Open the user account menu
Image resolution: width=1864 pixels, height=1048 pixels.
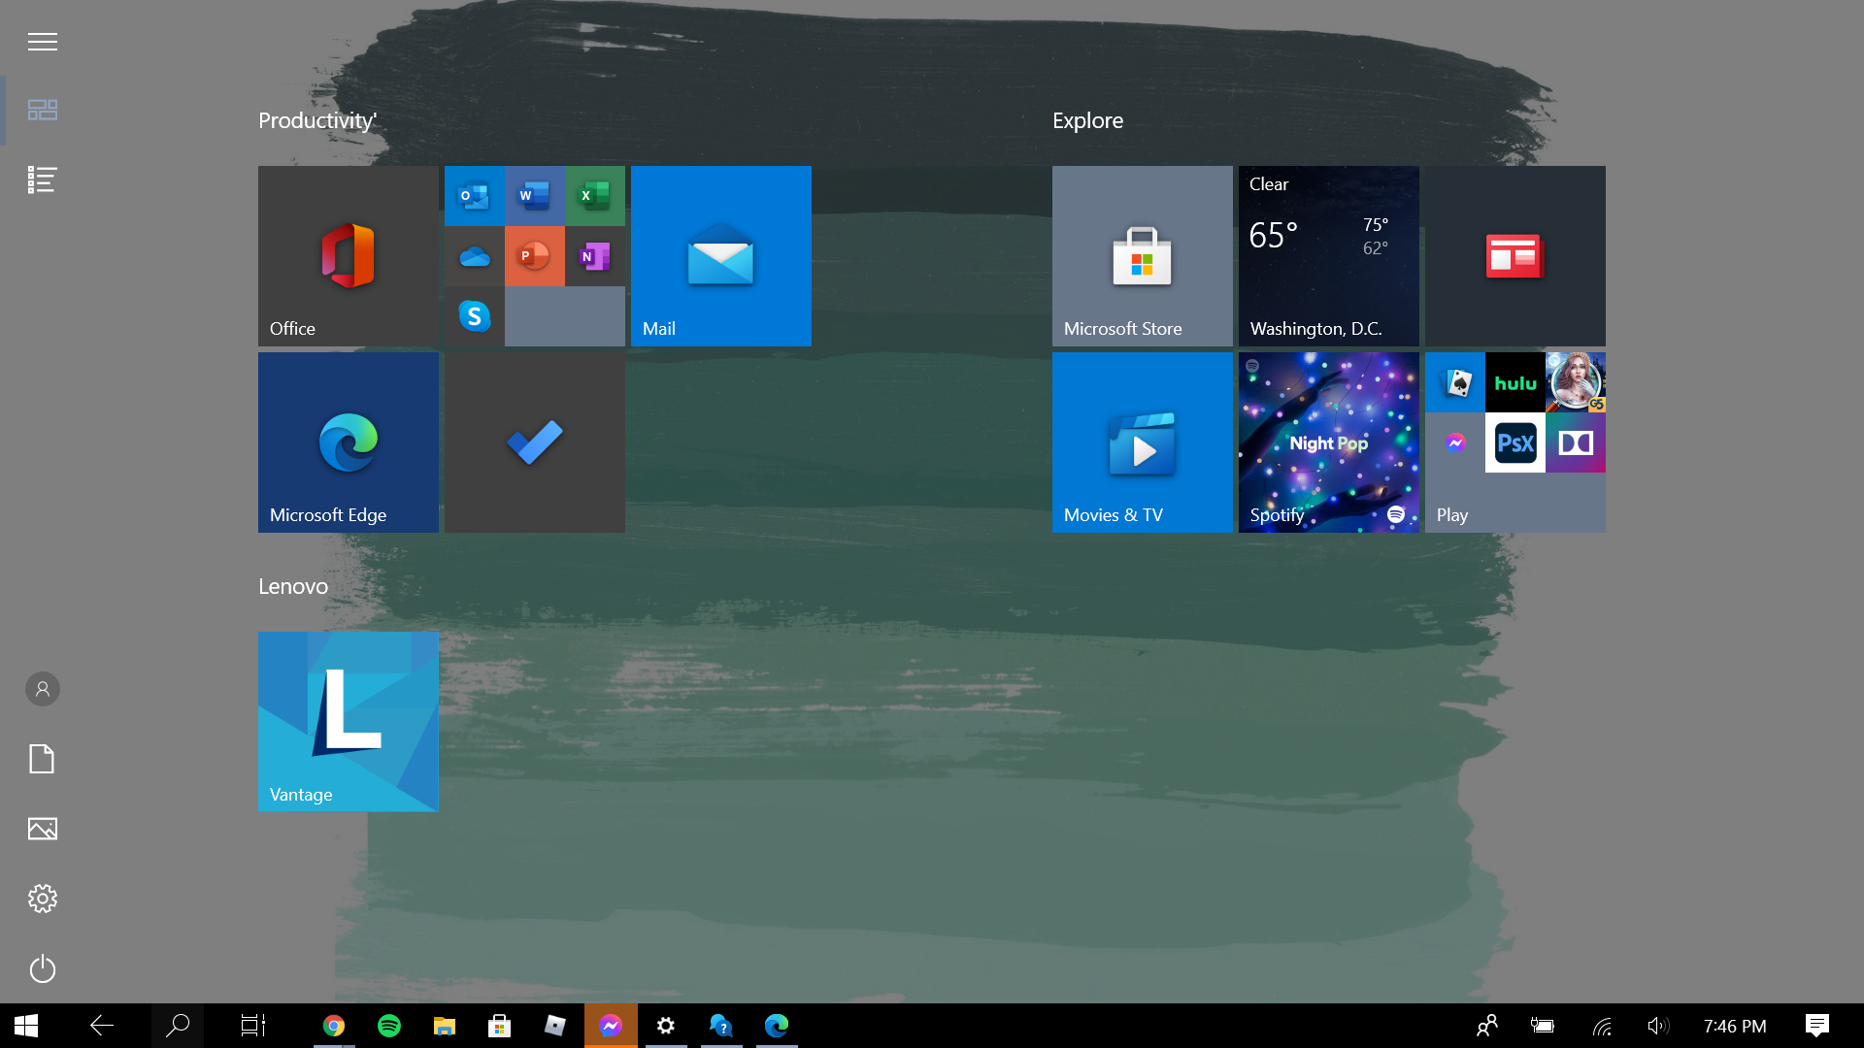point(42,689)
